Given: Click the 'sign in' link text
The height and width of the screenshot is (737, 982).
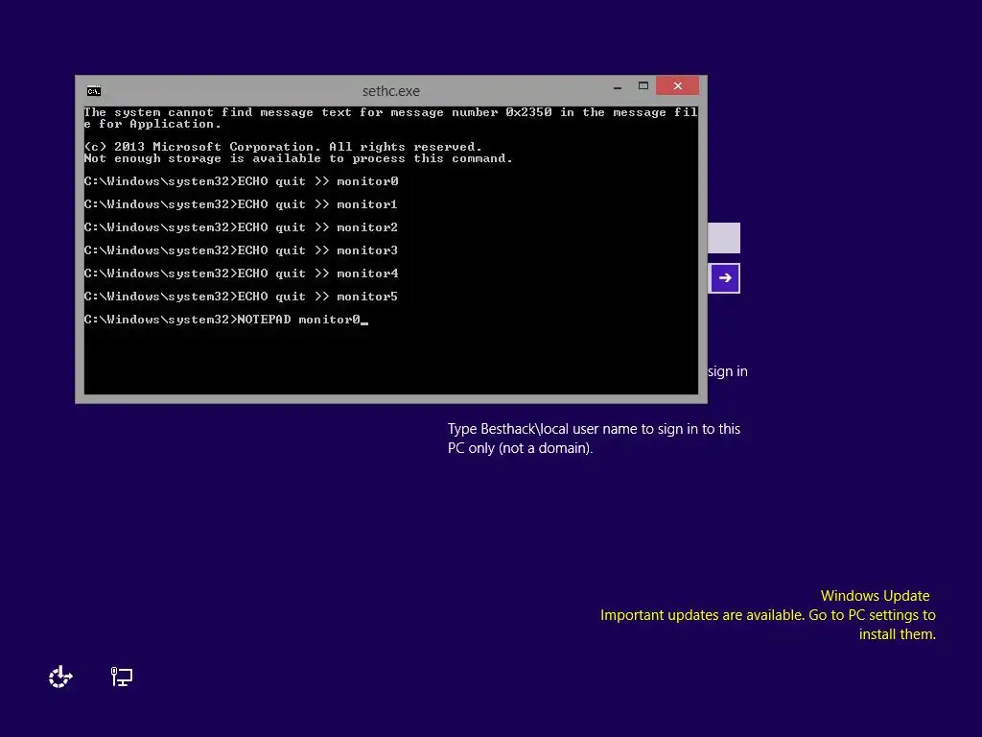Looking at the screenshot, I should pyautogui.click(x=728, y=371).
